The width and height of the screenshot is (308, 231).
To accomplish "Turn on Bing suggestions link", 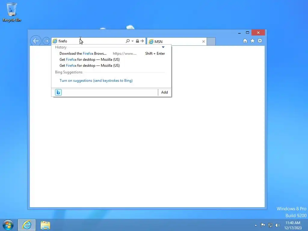I will coord(96,81).
